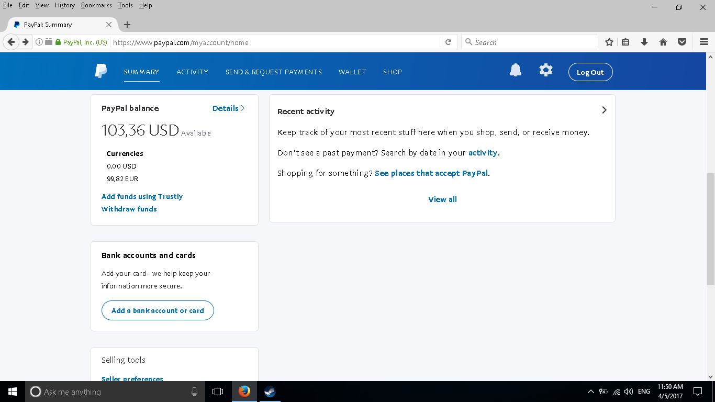
Task: Open a new browser tab with plus
Action: pyautogui.click(x=127, y=25)
